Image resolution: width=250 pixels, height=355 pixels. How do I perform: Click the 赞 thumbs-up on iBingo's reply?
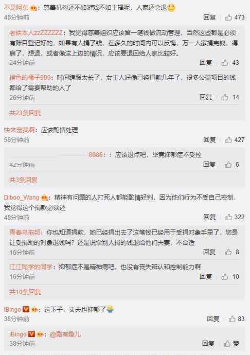click(x=231, y=344)
